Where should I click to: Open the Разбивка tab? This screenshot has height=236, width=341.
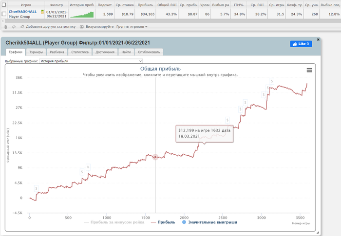coord(57,52)
